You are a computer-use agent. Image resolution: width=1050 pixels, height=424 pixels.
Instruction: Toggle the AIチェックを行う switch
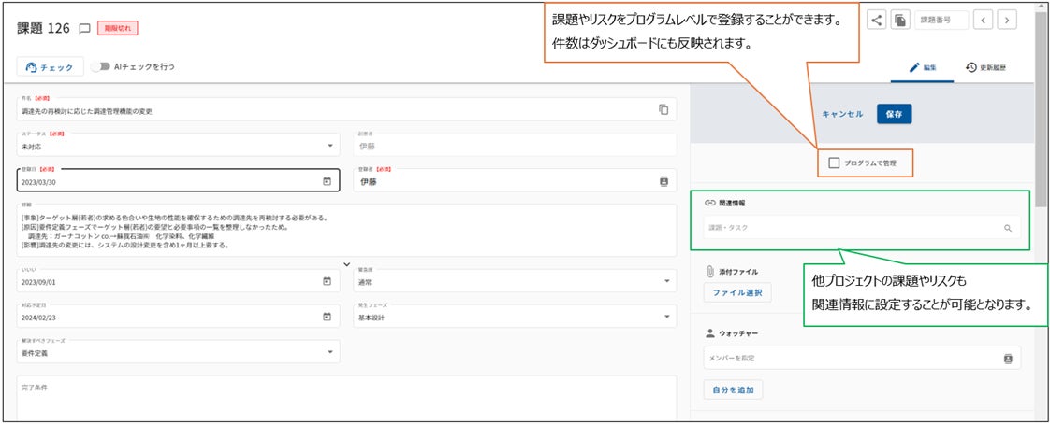(99, 67)
